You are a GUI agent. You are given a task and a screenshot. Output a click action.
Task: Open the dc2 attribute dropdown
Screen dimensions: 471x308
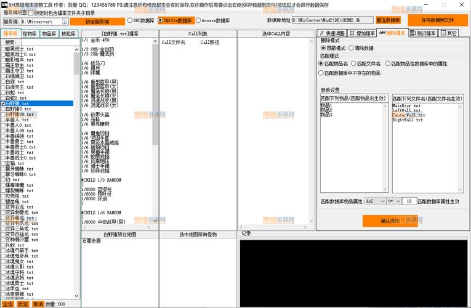pos(375,201)
